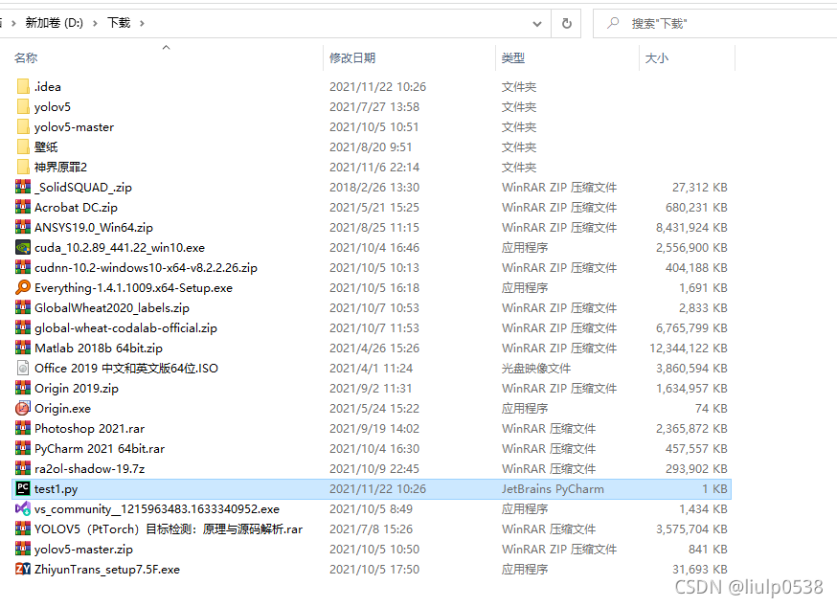Click archive icon of Photoshop 2021.rar
This screenshot has height=607, width=837.
[23, 429]
